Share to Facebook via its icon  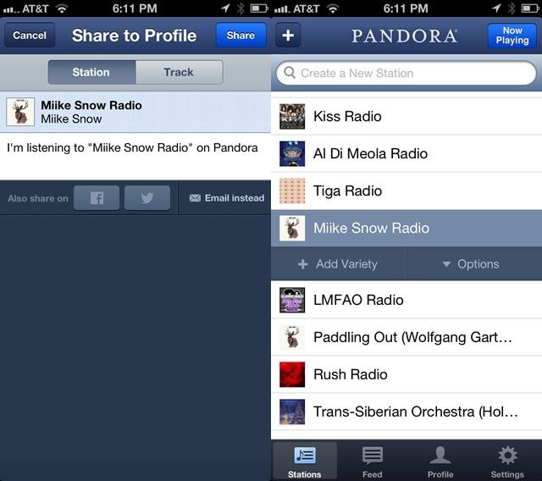[x=97, y=198]
